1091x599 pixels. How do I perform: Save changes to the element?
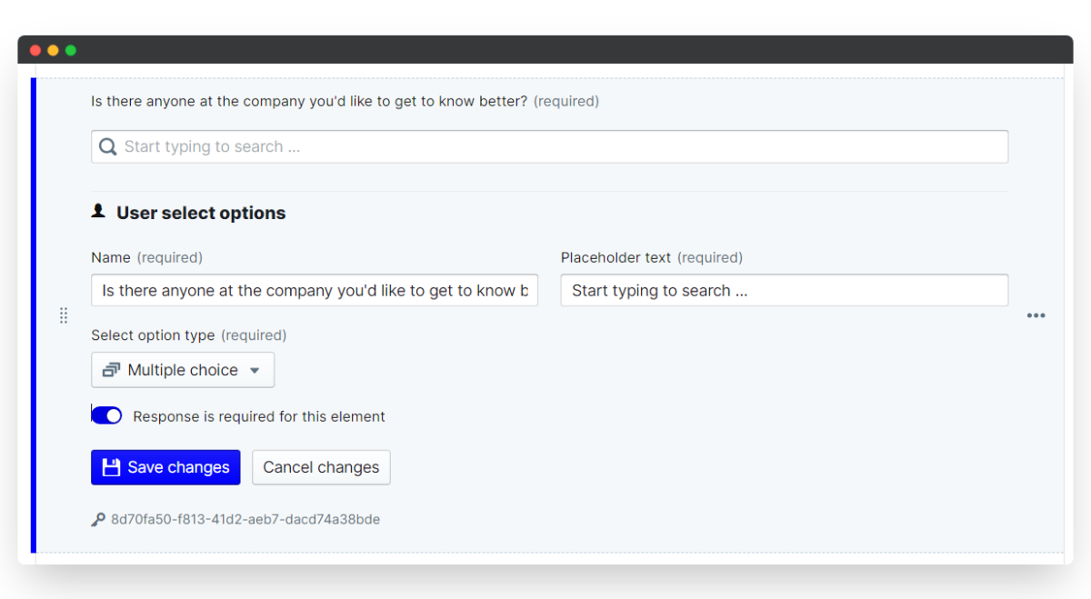point(165,467)
